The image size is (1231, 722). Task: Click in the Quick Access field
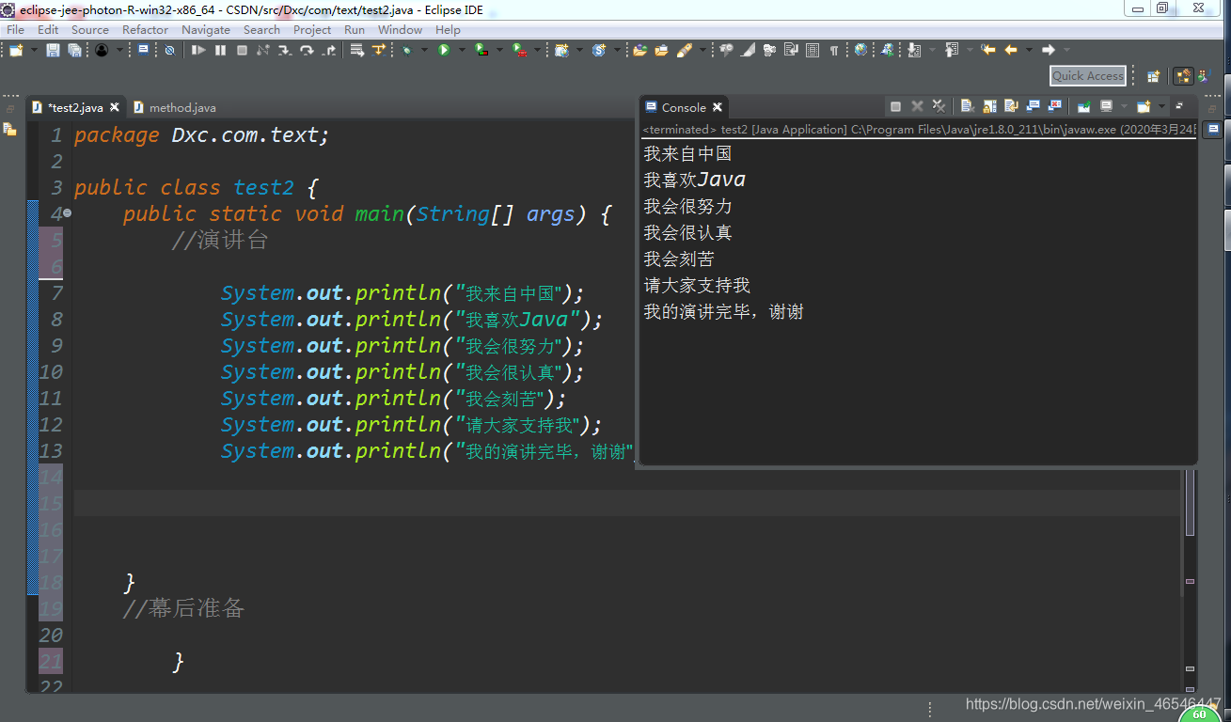click(1088, 76)
